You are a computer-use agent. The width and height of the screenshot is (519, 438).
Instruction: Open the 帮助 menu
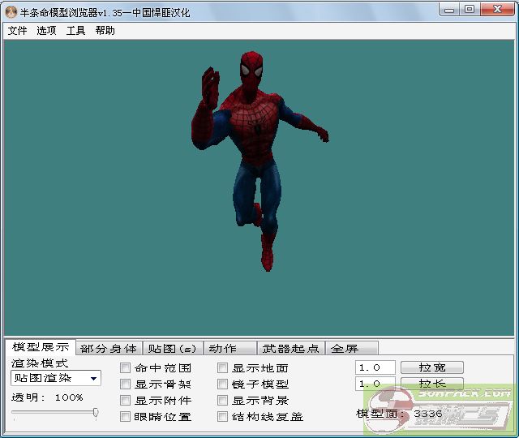click(x=105, y=31)
